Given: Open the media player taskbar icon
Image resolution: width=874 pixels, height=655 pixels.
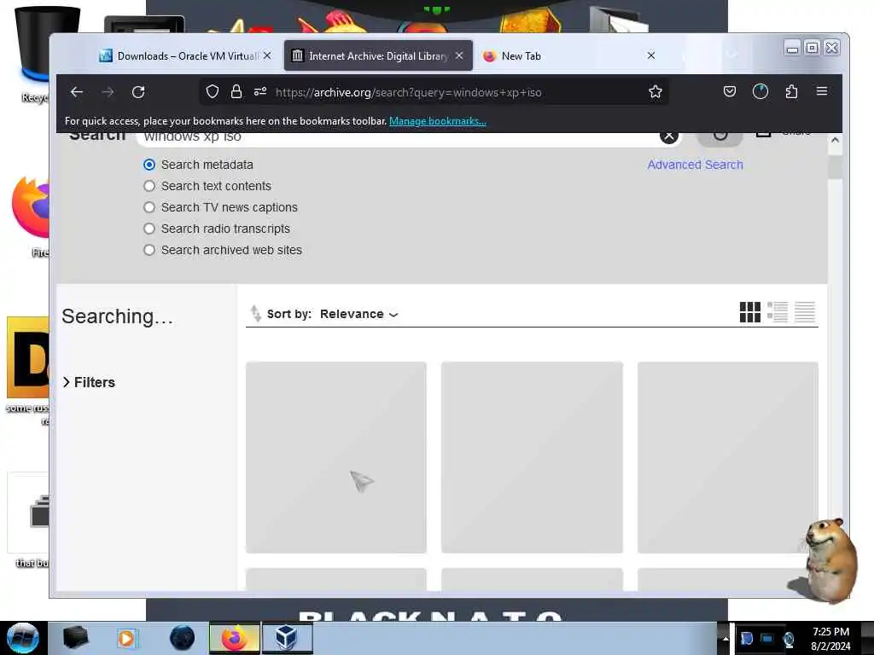Looking at the screenshot, I should [126, 638].
